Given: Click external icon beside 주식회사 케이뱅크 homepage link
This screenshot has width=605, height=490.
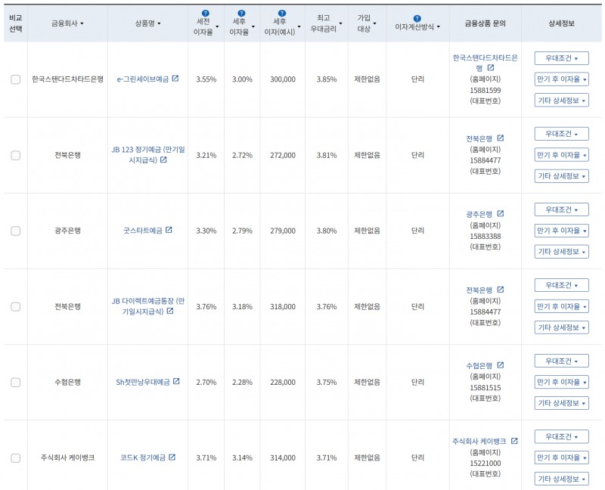Looking at the screenshot, I should coord(514,441).
